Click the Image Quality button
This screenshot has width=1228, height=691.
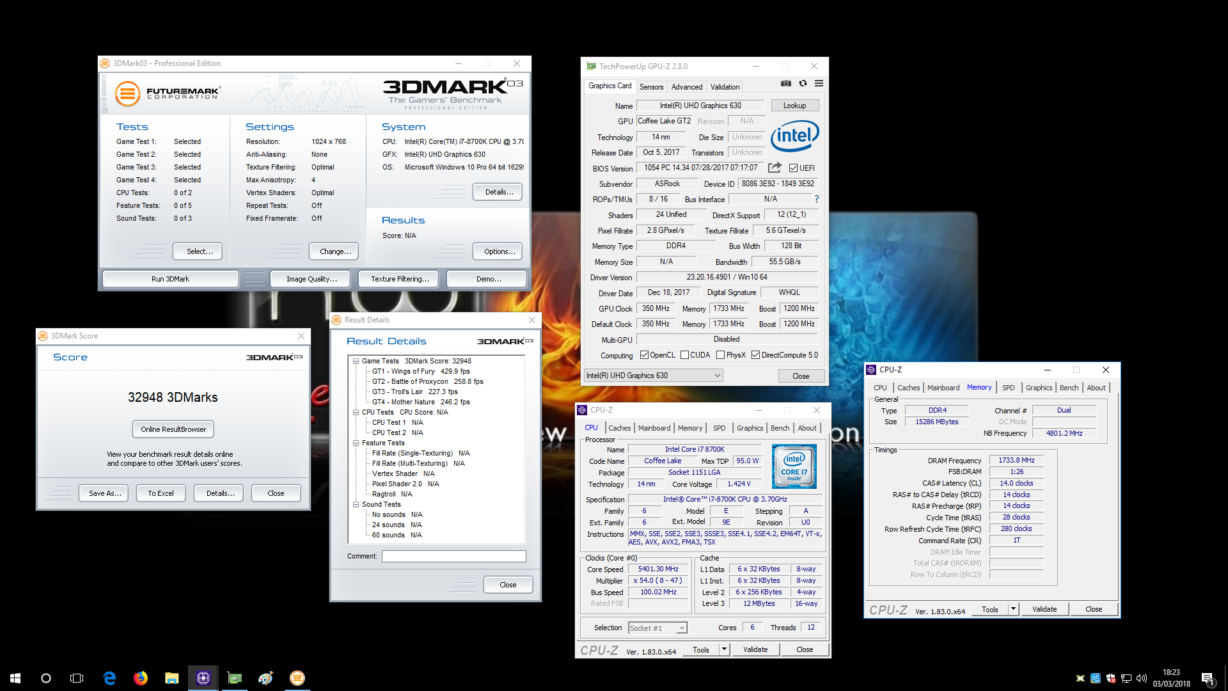[311, 279]
